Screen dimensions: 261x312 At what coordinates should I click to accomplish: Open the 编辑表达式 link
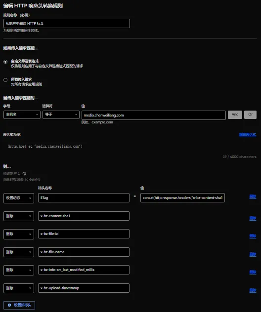pos(248,135)
